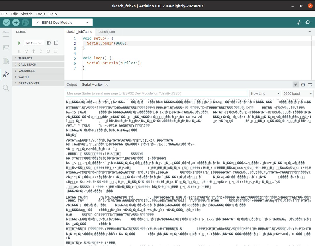The image size is (315, 246).
Task: Expand the BREAKPOINTS section
Action: [x=38, y=83]
